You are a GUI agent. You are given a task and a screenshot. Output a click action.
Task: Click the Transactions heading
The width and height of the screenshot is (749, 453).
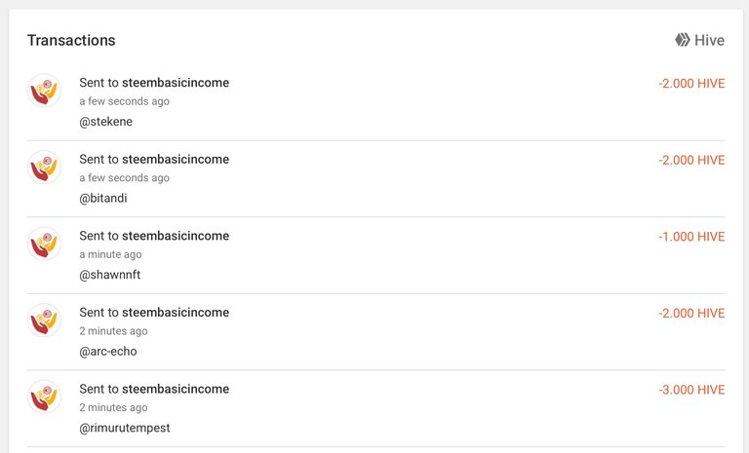[71, 40]
